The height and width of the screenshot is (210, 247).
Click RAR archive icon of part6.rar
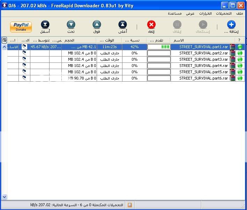(232, 78)
